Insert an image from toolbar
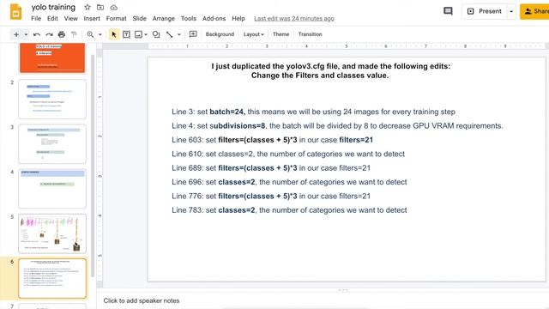Screen dimensions: 549x309 coord(139,34)
